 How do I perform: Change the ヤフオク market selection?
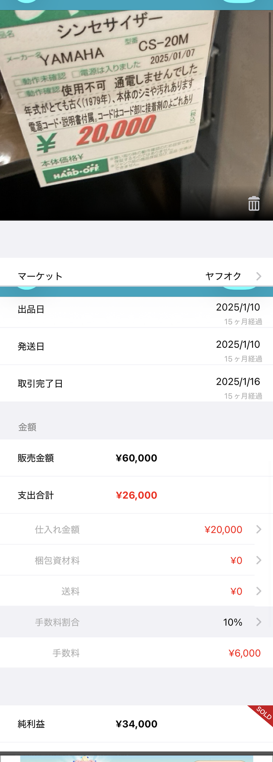click(x=223, y=276)
